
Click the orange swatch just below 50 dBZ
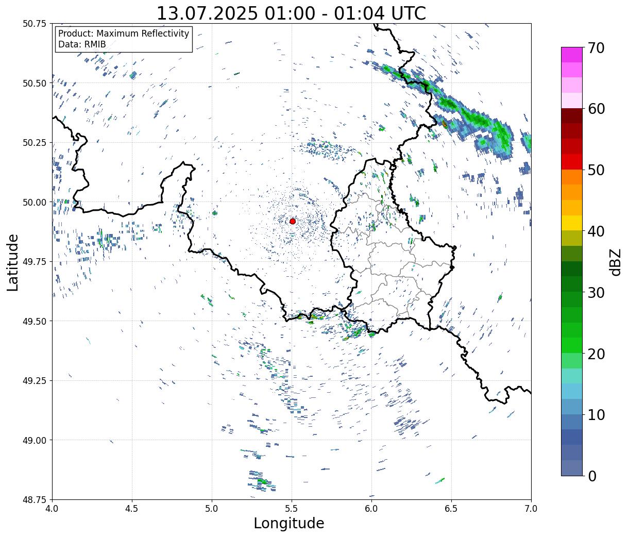pos(572,177)
